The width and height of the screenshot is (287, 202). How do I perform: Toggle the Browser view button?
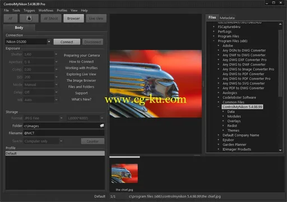(x=73, y=19)
